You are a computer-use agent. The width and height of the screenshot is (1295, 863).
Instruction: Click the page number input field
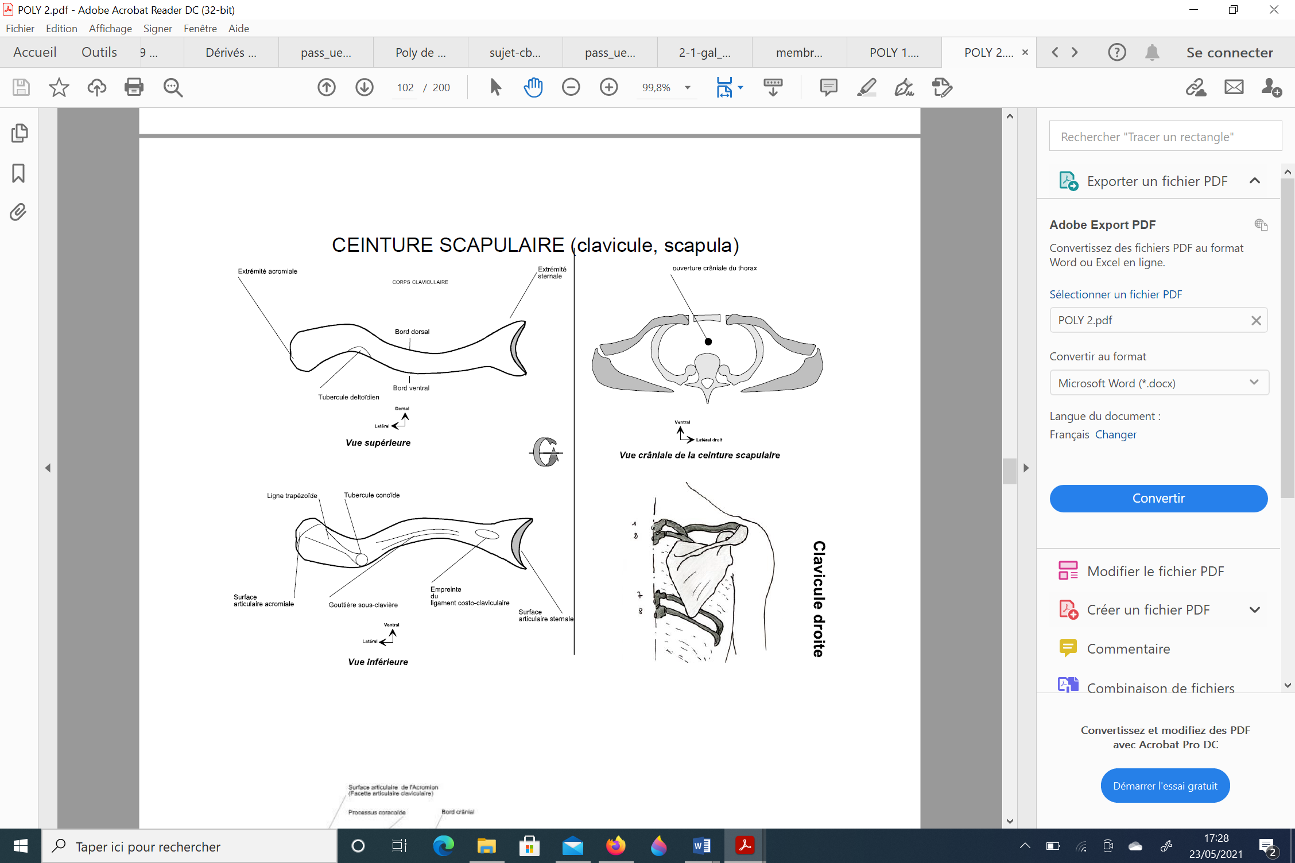[x=405, y=88]
